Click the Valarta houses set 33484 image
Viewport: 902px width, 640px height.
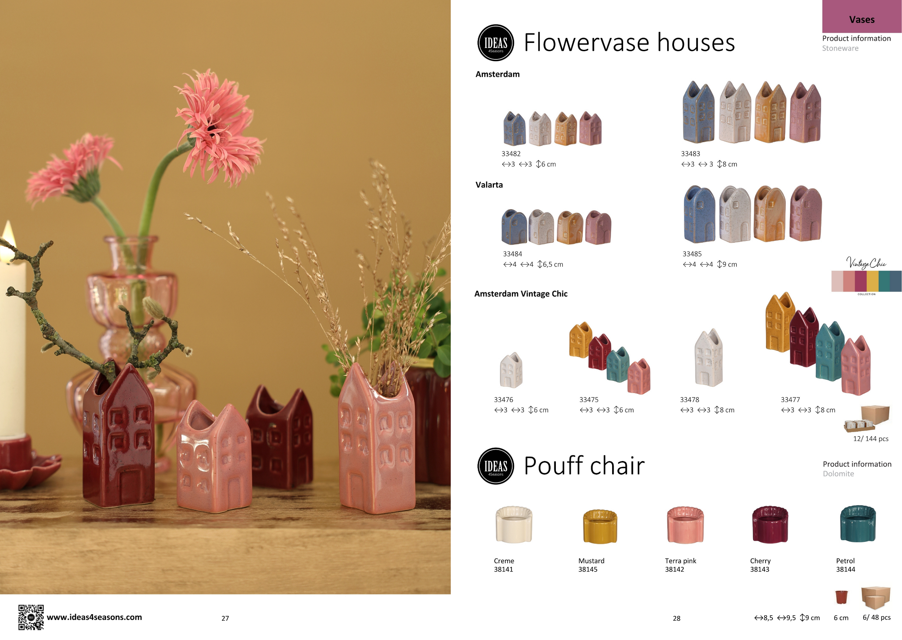coord(556,227)
